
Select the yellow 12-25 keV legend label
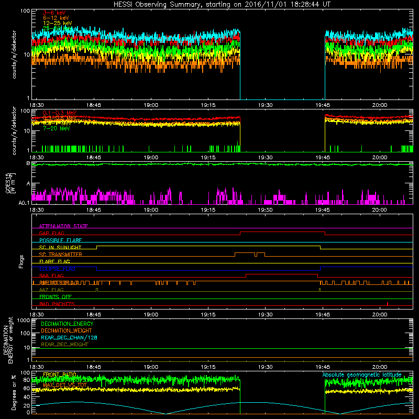[58, 23]
